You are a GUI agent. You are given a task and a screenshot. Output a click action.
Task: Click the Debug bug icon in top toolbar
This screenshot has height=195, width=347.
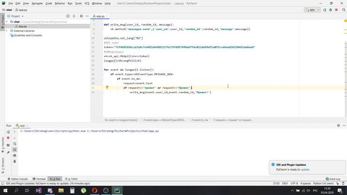click(x=331, y=10)
